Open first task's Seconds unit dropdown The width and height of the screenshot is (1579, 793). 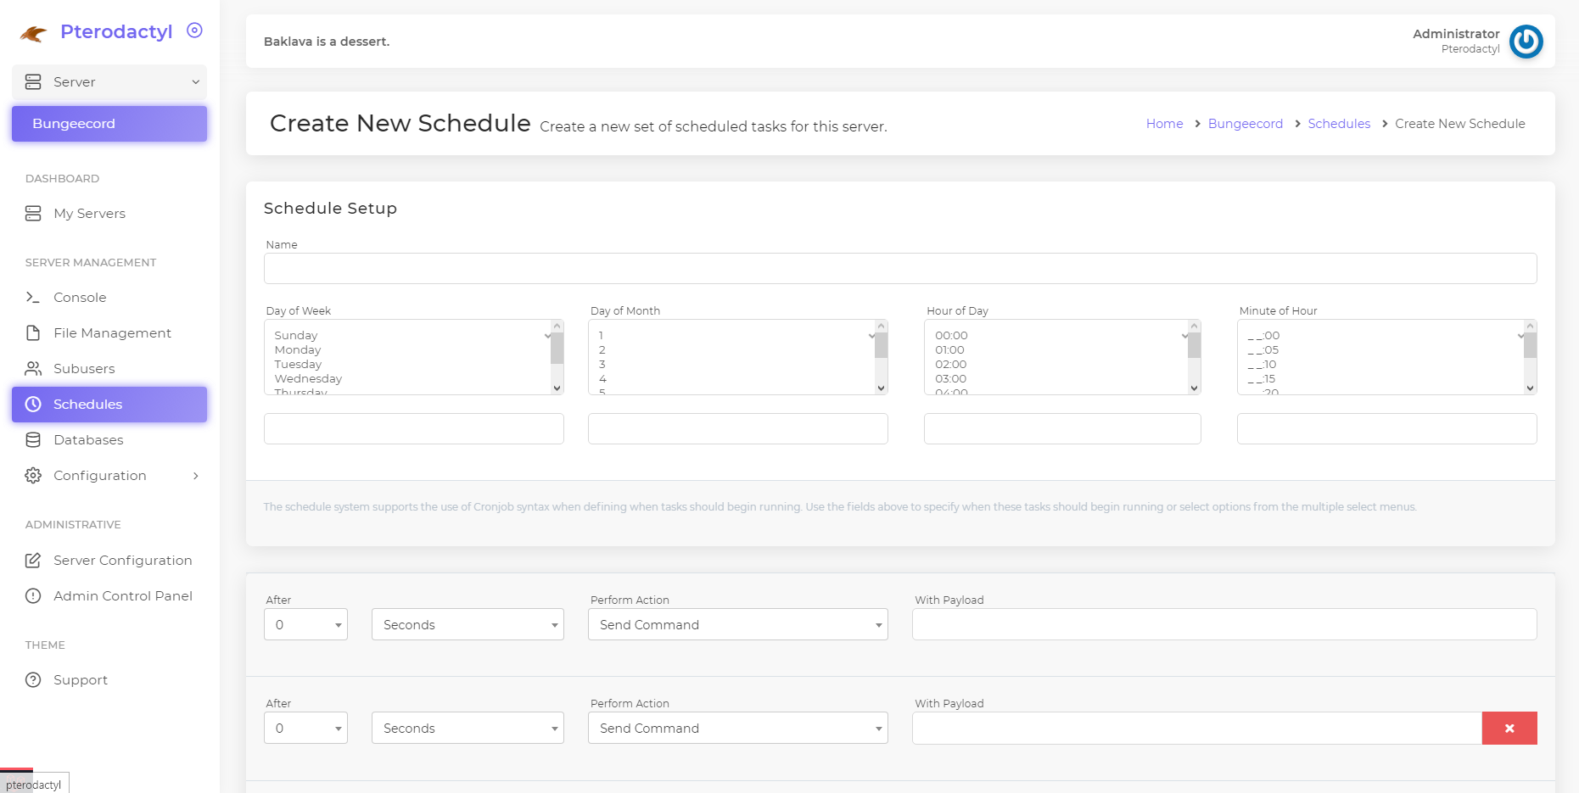tap(467, 625)
